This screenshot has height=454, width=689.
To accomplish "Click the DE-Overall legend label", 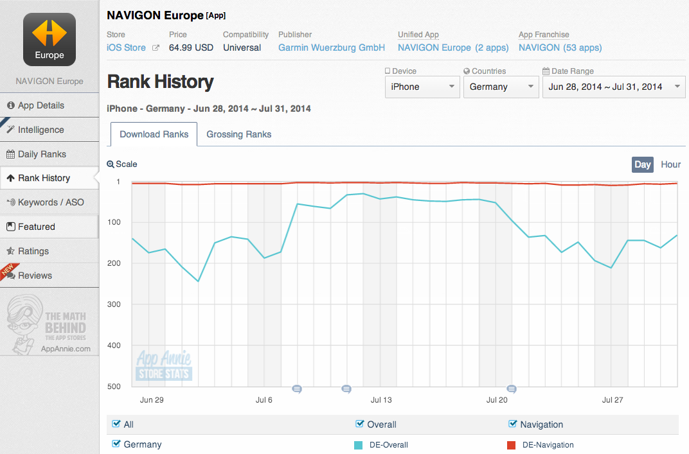I will [388, 445].
